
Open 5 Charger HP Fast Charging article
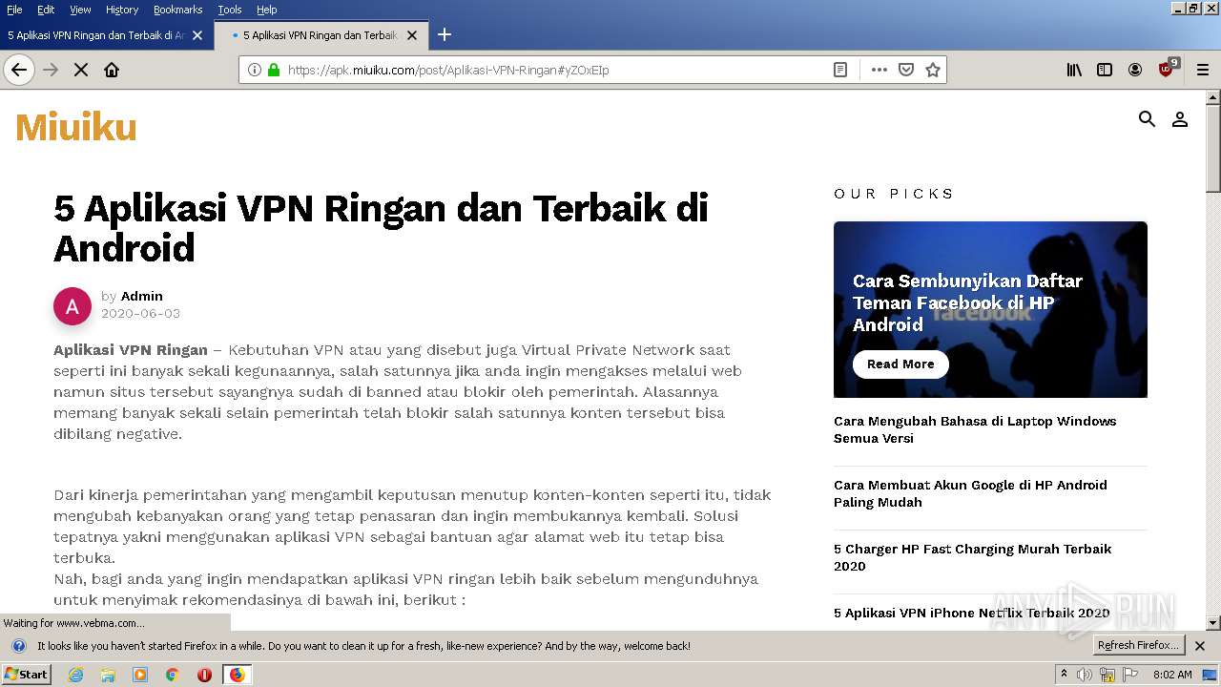click(972, 557)
